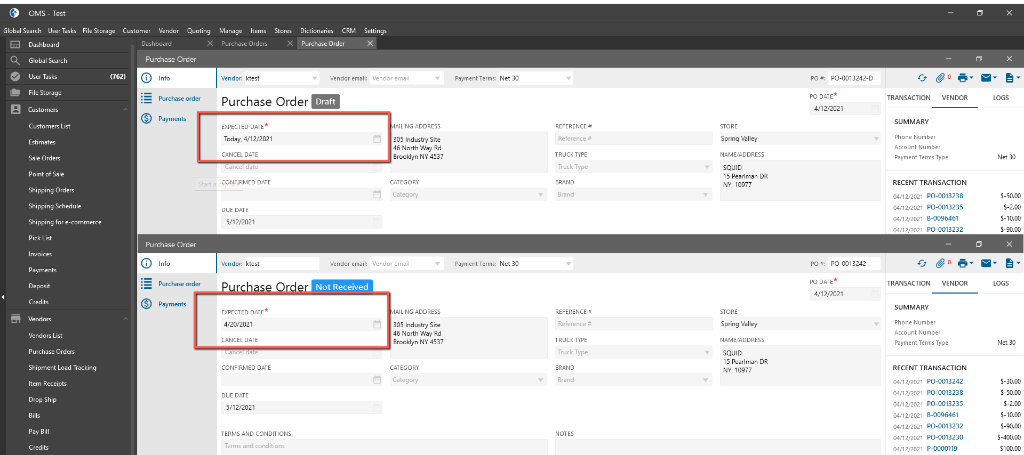The image size is (1024, 455).
Task: Open the Vendor email dropdown in upper order
Action: tap(437, 78)
